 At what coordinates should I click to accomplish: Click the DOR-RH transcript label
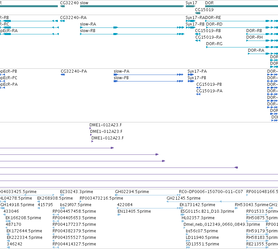254,37
